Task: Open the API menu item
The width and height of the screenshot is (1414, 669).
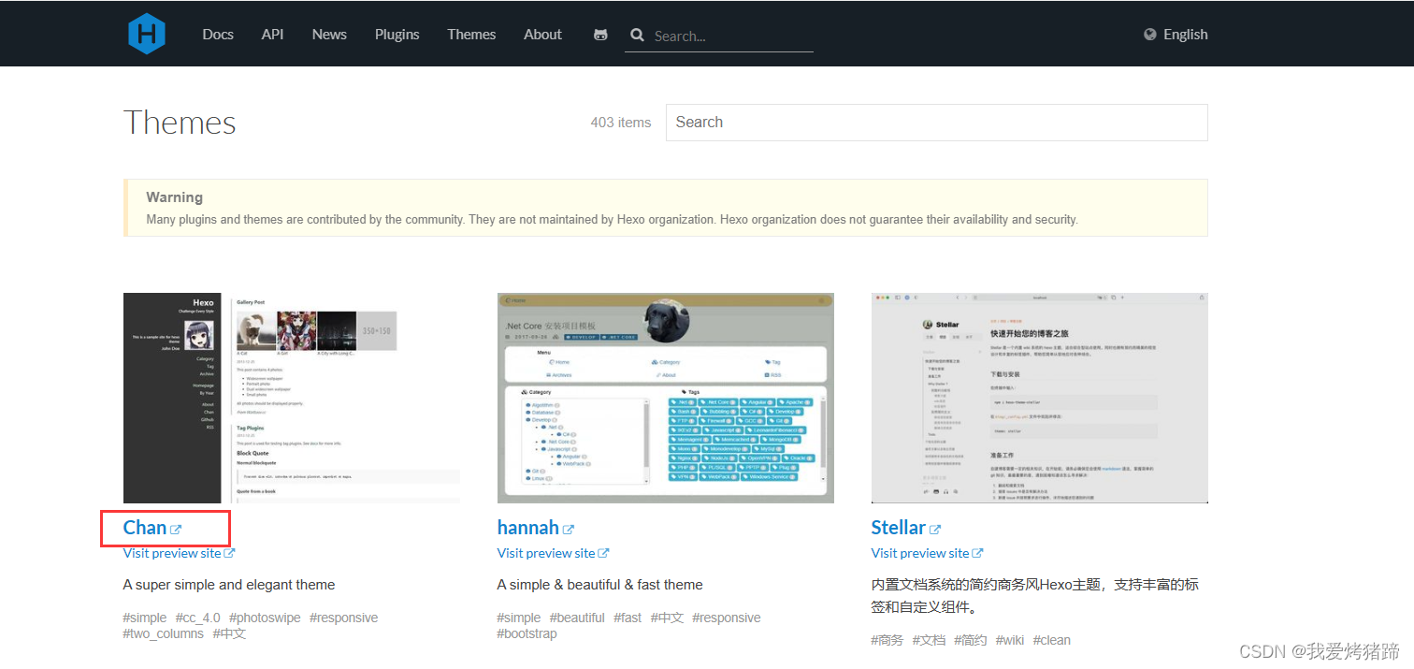Action: [272, 35]
